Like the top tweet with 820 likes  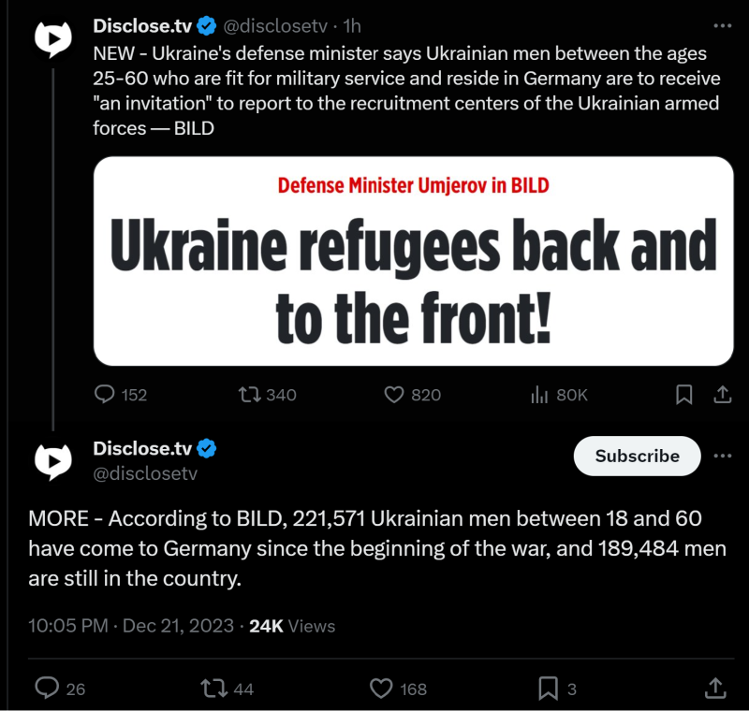(394, 395)
